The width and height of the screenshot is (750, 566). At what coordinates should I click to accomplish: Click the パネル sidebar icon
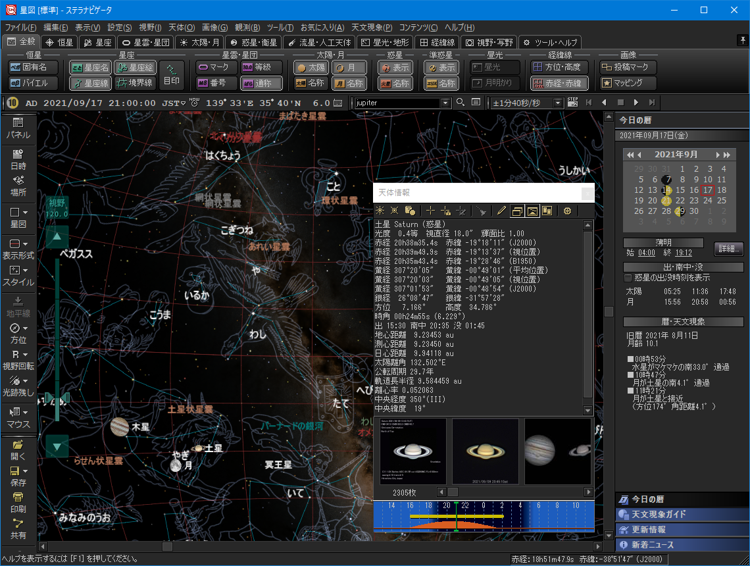(x=18, y=128)
